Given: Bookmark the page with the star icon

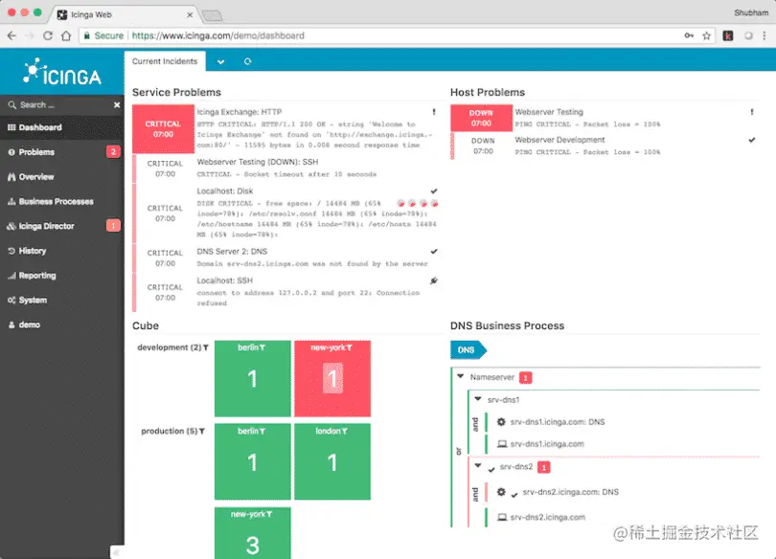Looking at the screenshot, I should [707, 35].
